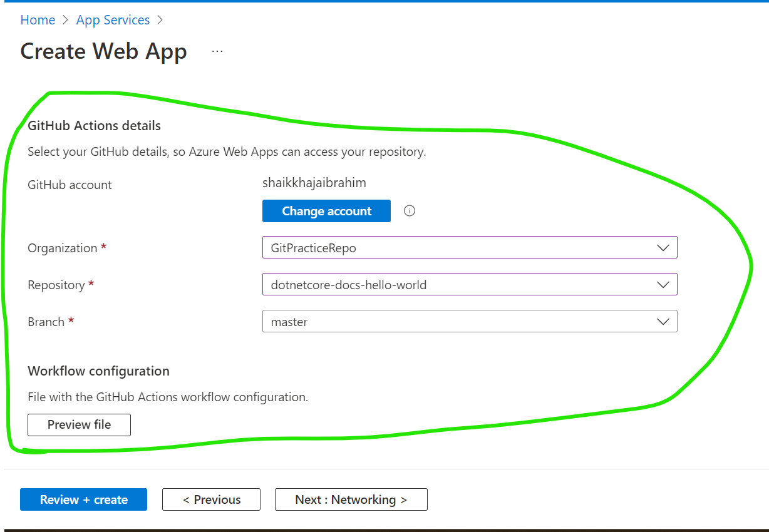This screenshot has width=769, height=532.
Task: Click Review + create button
Action: click(x=83, y=499)
